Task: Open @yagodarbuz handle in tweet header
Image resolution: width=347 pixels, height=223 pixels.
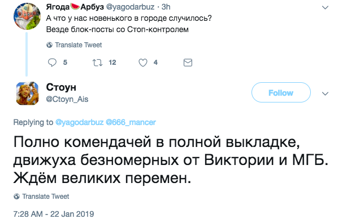Action: click(x=131, y=7)
